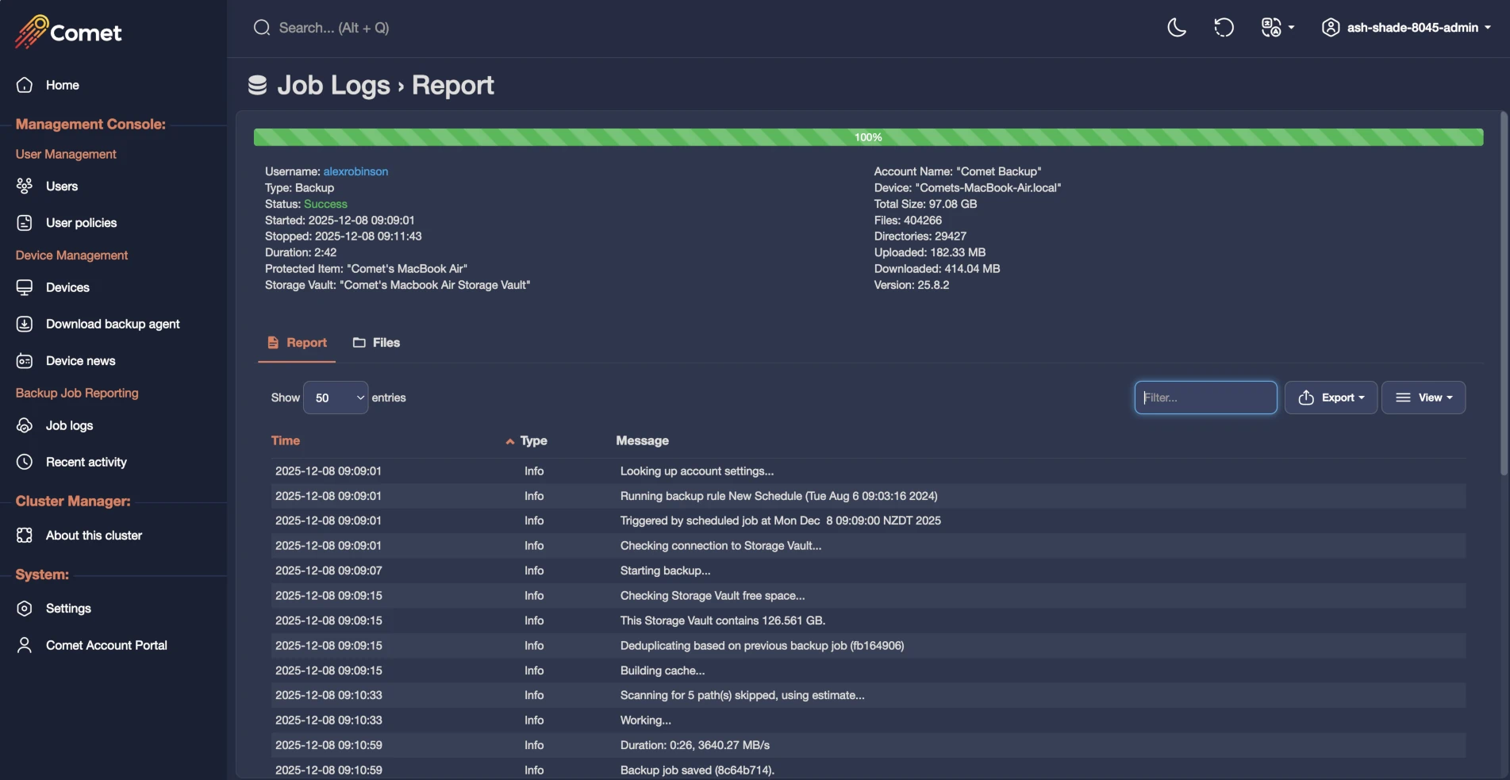
Task: Select 'Triggered by scheduled job' message
Action: pyautogui.click(x=780, y=521)
